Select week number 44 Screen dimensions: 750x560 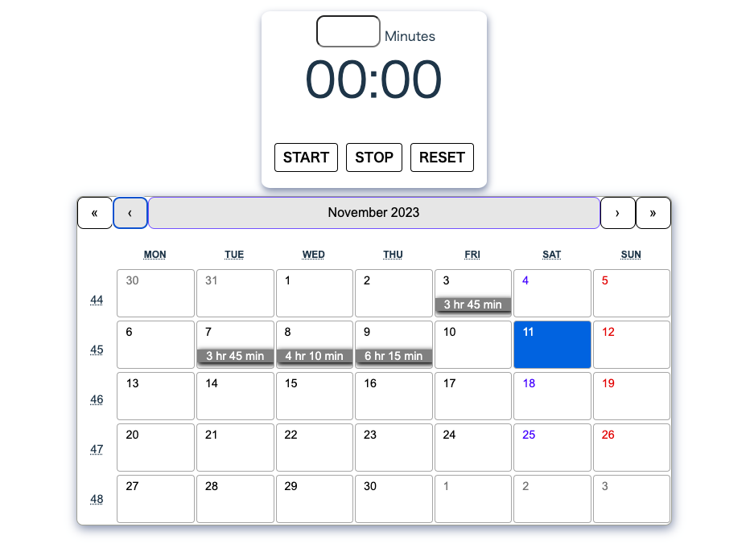pyautogui.click(x=97, y=300)
